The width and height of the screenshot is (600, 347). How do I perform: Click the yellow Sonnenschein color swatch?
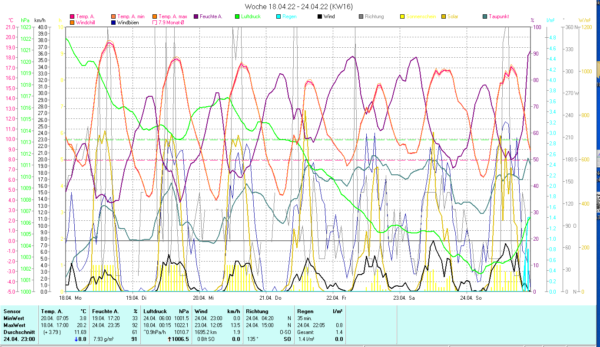(x=402, y=17)
